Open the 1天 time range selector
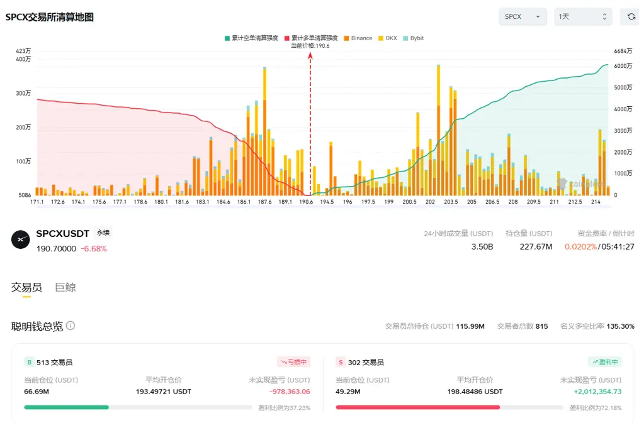The width and height of the screenshot is (639, 423). click(x=583, y=17)
